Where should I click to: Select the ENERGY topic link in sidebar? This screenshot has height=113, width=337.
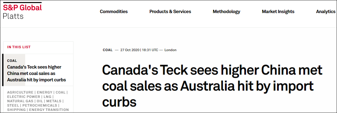(x=44, y=92)
